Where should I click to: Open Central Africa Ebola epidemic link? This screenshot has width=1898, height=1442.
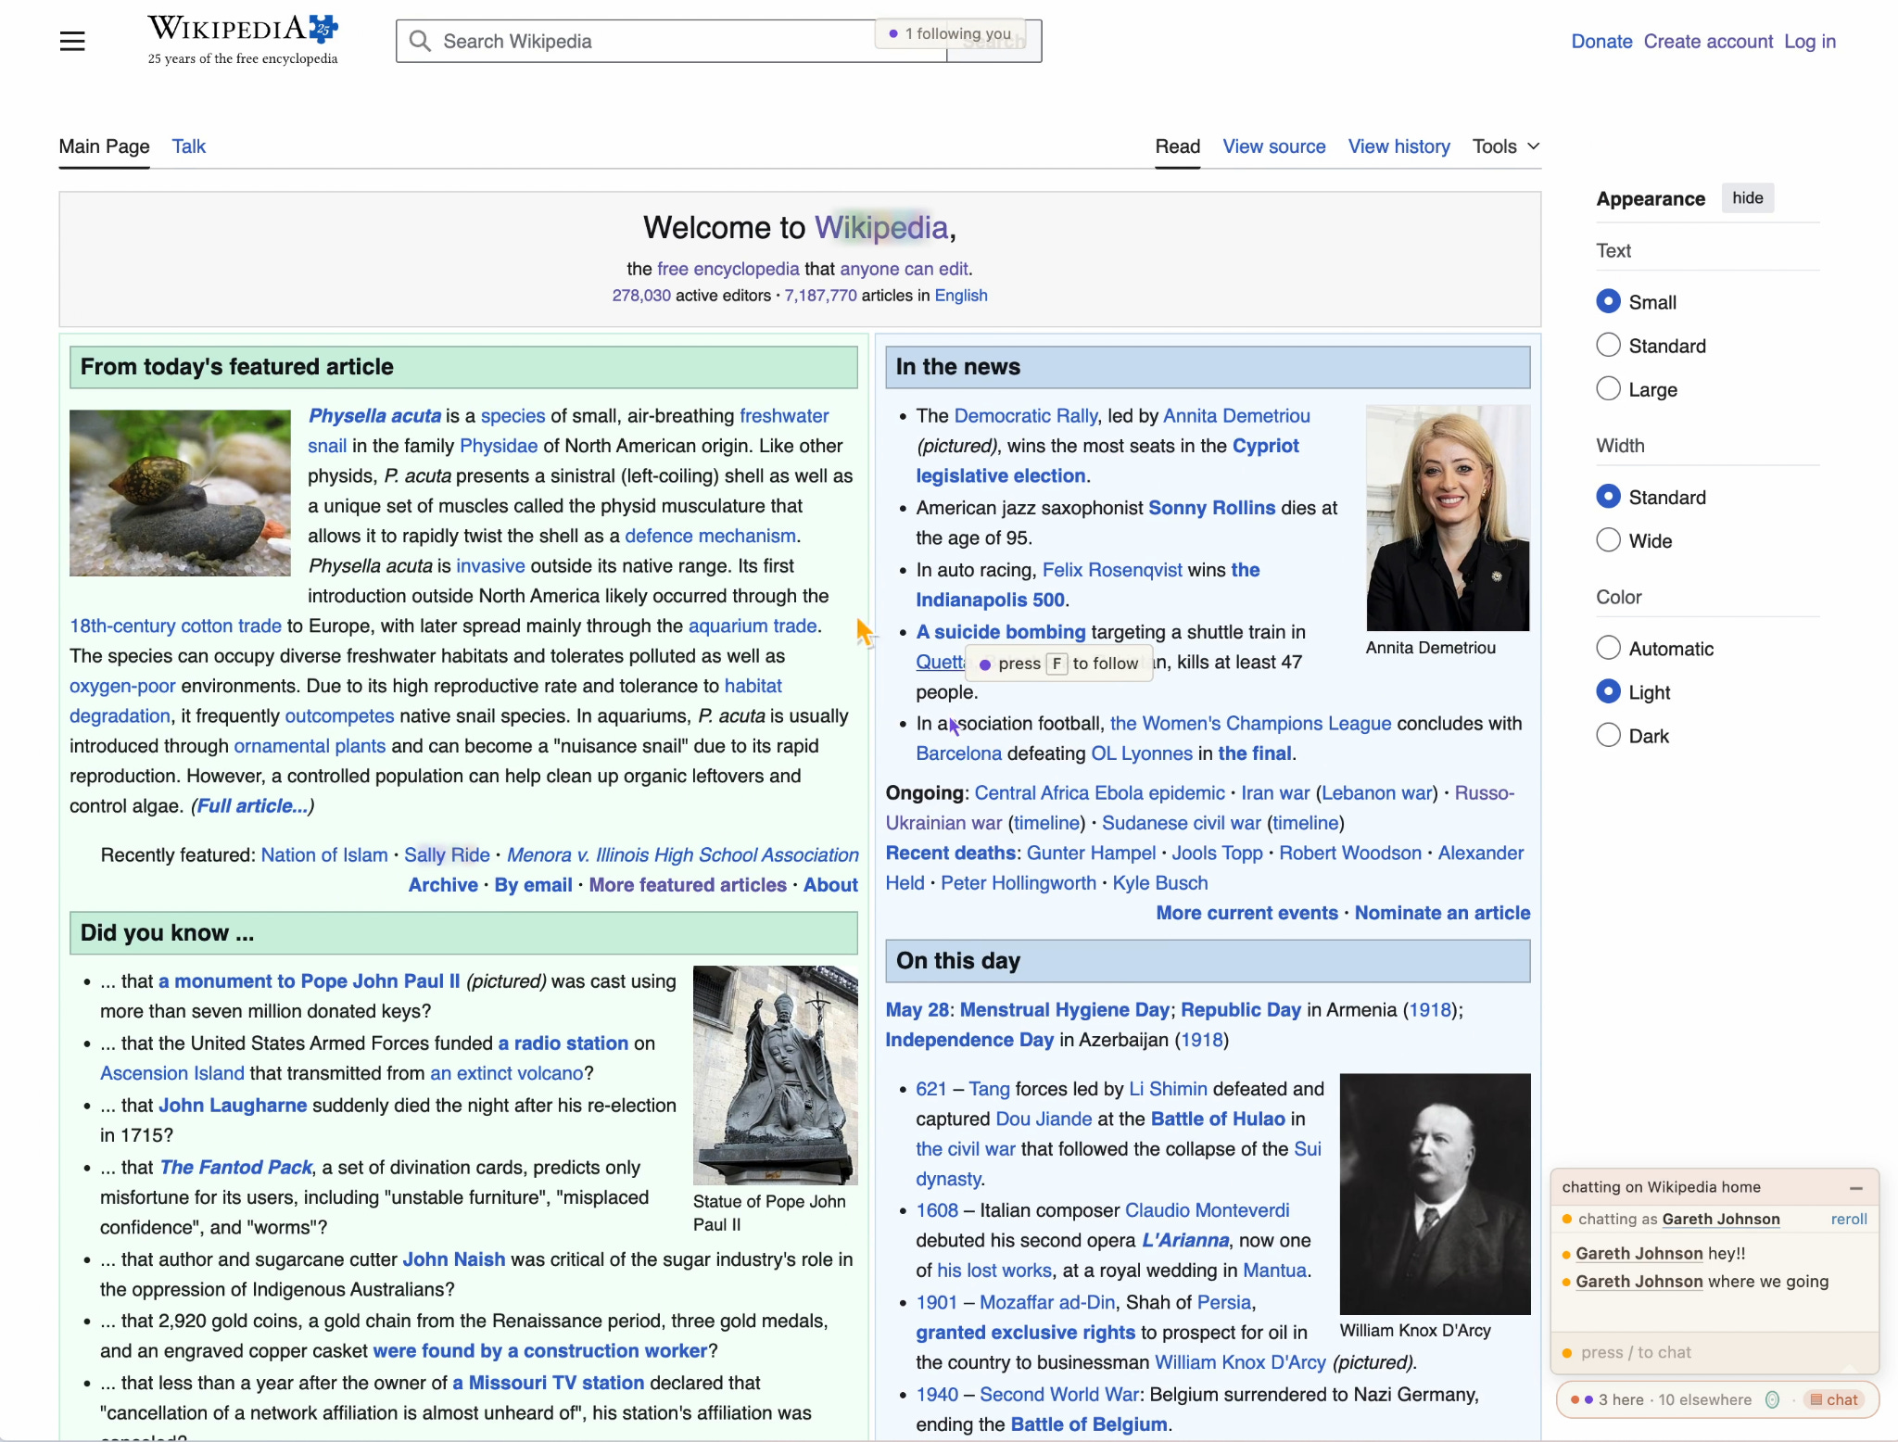pos(1099,792)
